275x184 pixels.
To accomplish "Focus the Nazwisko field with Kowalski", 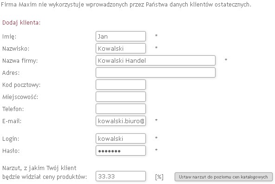I will click(x=121, y=48).
